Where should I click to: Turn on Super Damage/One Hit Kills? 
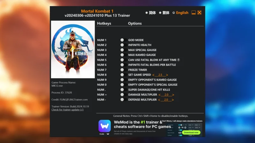pos(124,90)
